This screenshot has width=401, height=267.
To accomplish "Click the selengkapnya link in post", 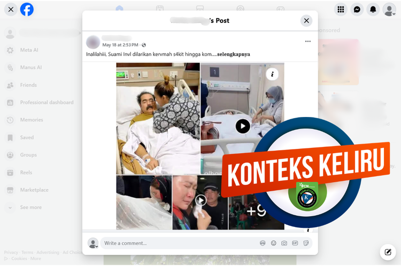I will [234, 54].
